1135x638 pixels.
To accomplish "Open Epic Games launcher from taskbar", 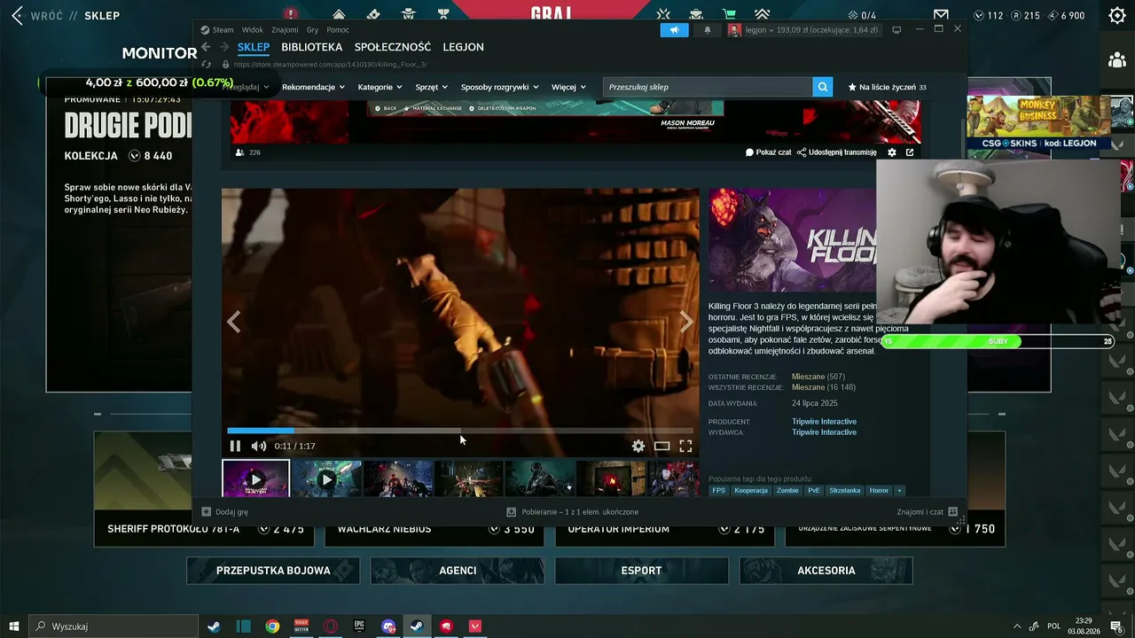I will coord(359,626).
